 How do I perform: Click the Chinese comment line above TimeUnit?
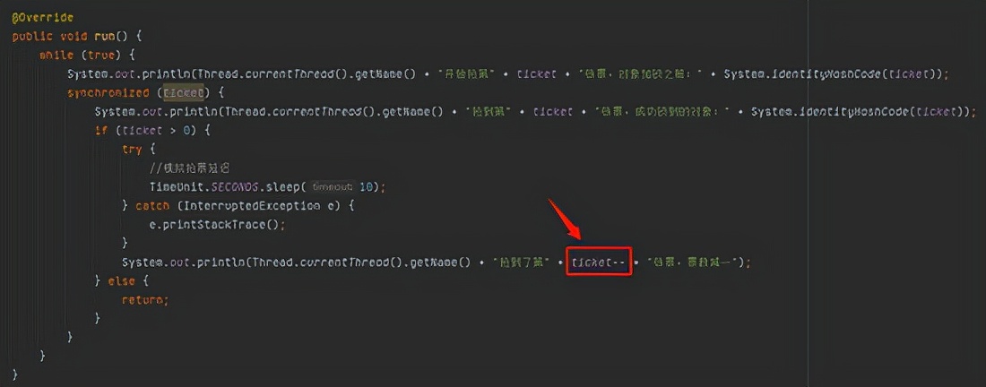(189, 168)
